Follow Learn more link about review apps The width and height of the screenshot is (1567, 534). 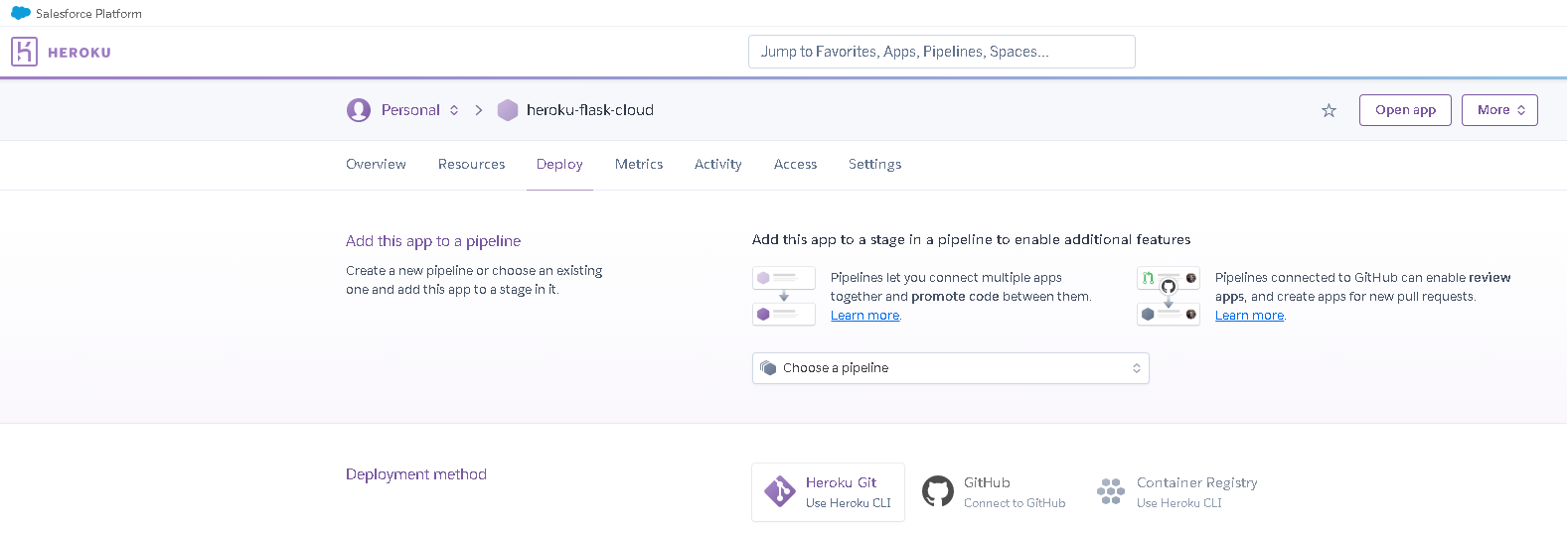[1249, 316]
